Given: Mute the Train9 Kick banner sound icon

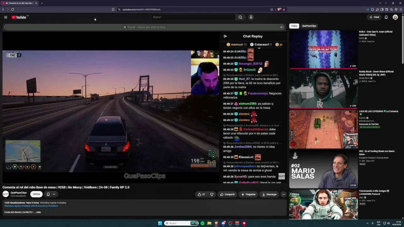Looking at the screenshot, I should [282, 27].
